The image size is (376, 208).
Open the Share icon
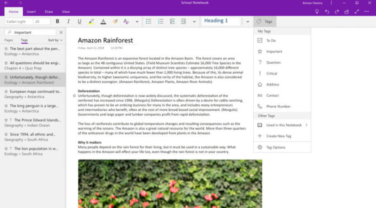(347, 11)
